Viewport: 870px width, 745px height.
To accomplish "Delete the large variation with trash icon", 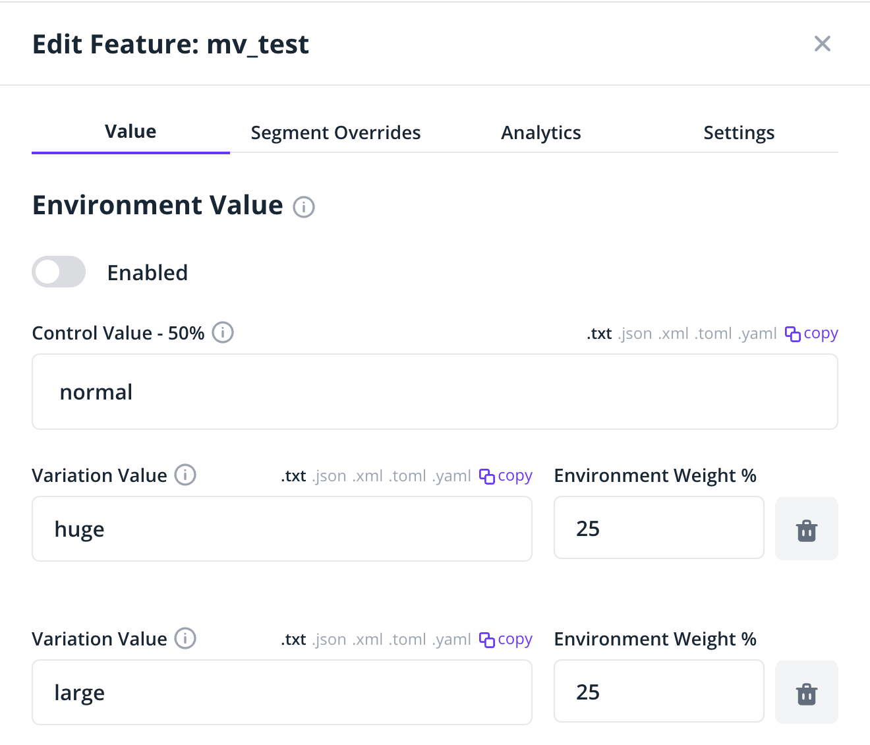I will [x=806, y=693].
